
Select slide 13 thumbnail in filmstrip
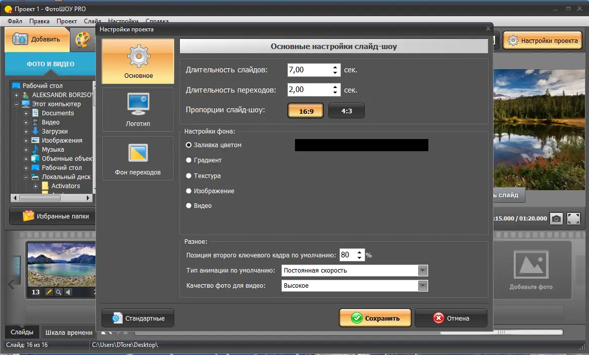coord(62,264)
